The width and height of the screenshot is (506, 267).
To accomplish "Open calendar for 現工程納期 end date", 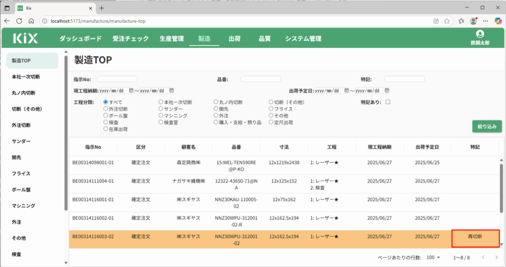I will click(171, 90).
